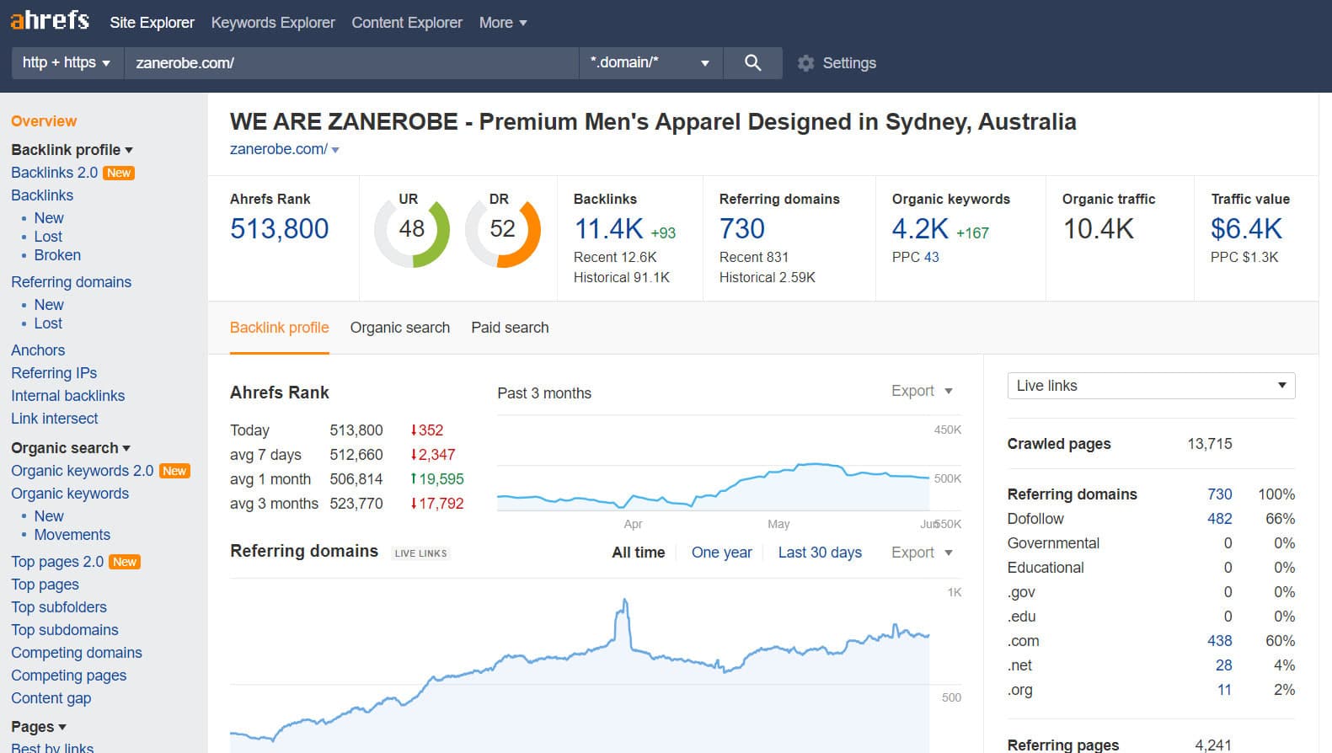Open Content gap in sidebar
Image resolution: width=1332 pixels, height=753 pixels.
pos(51,698)
